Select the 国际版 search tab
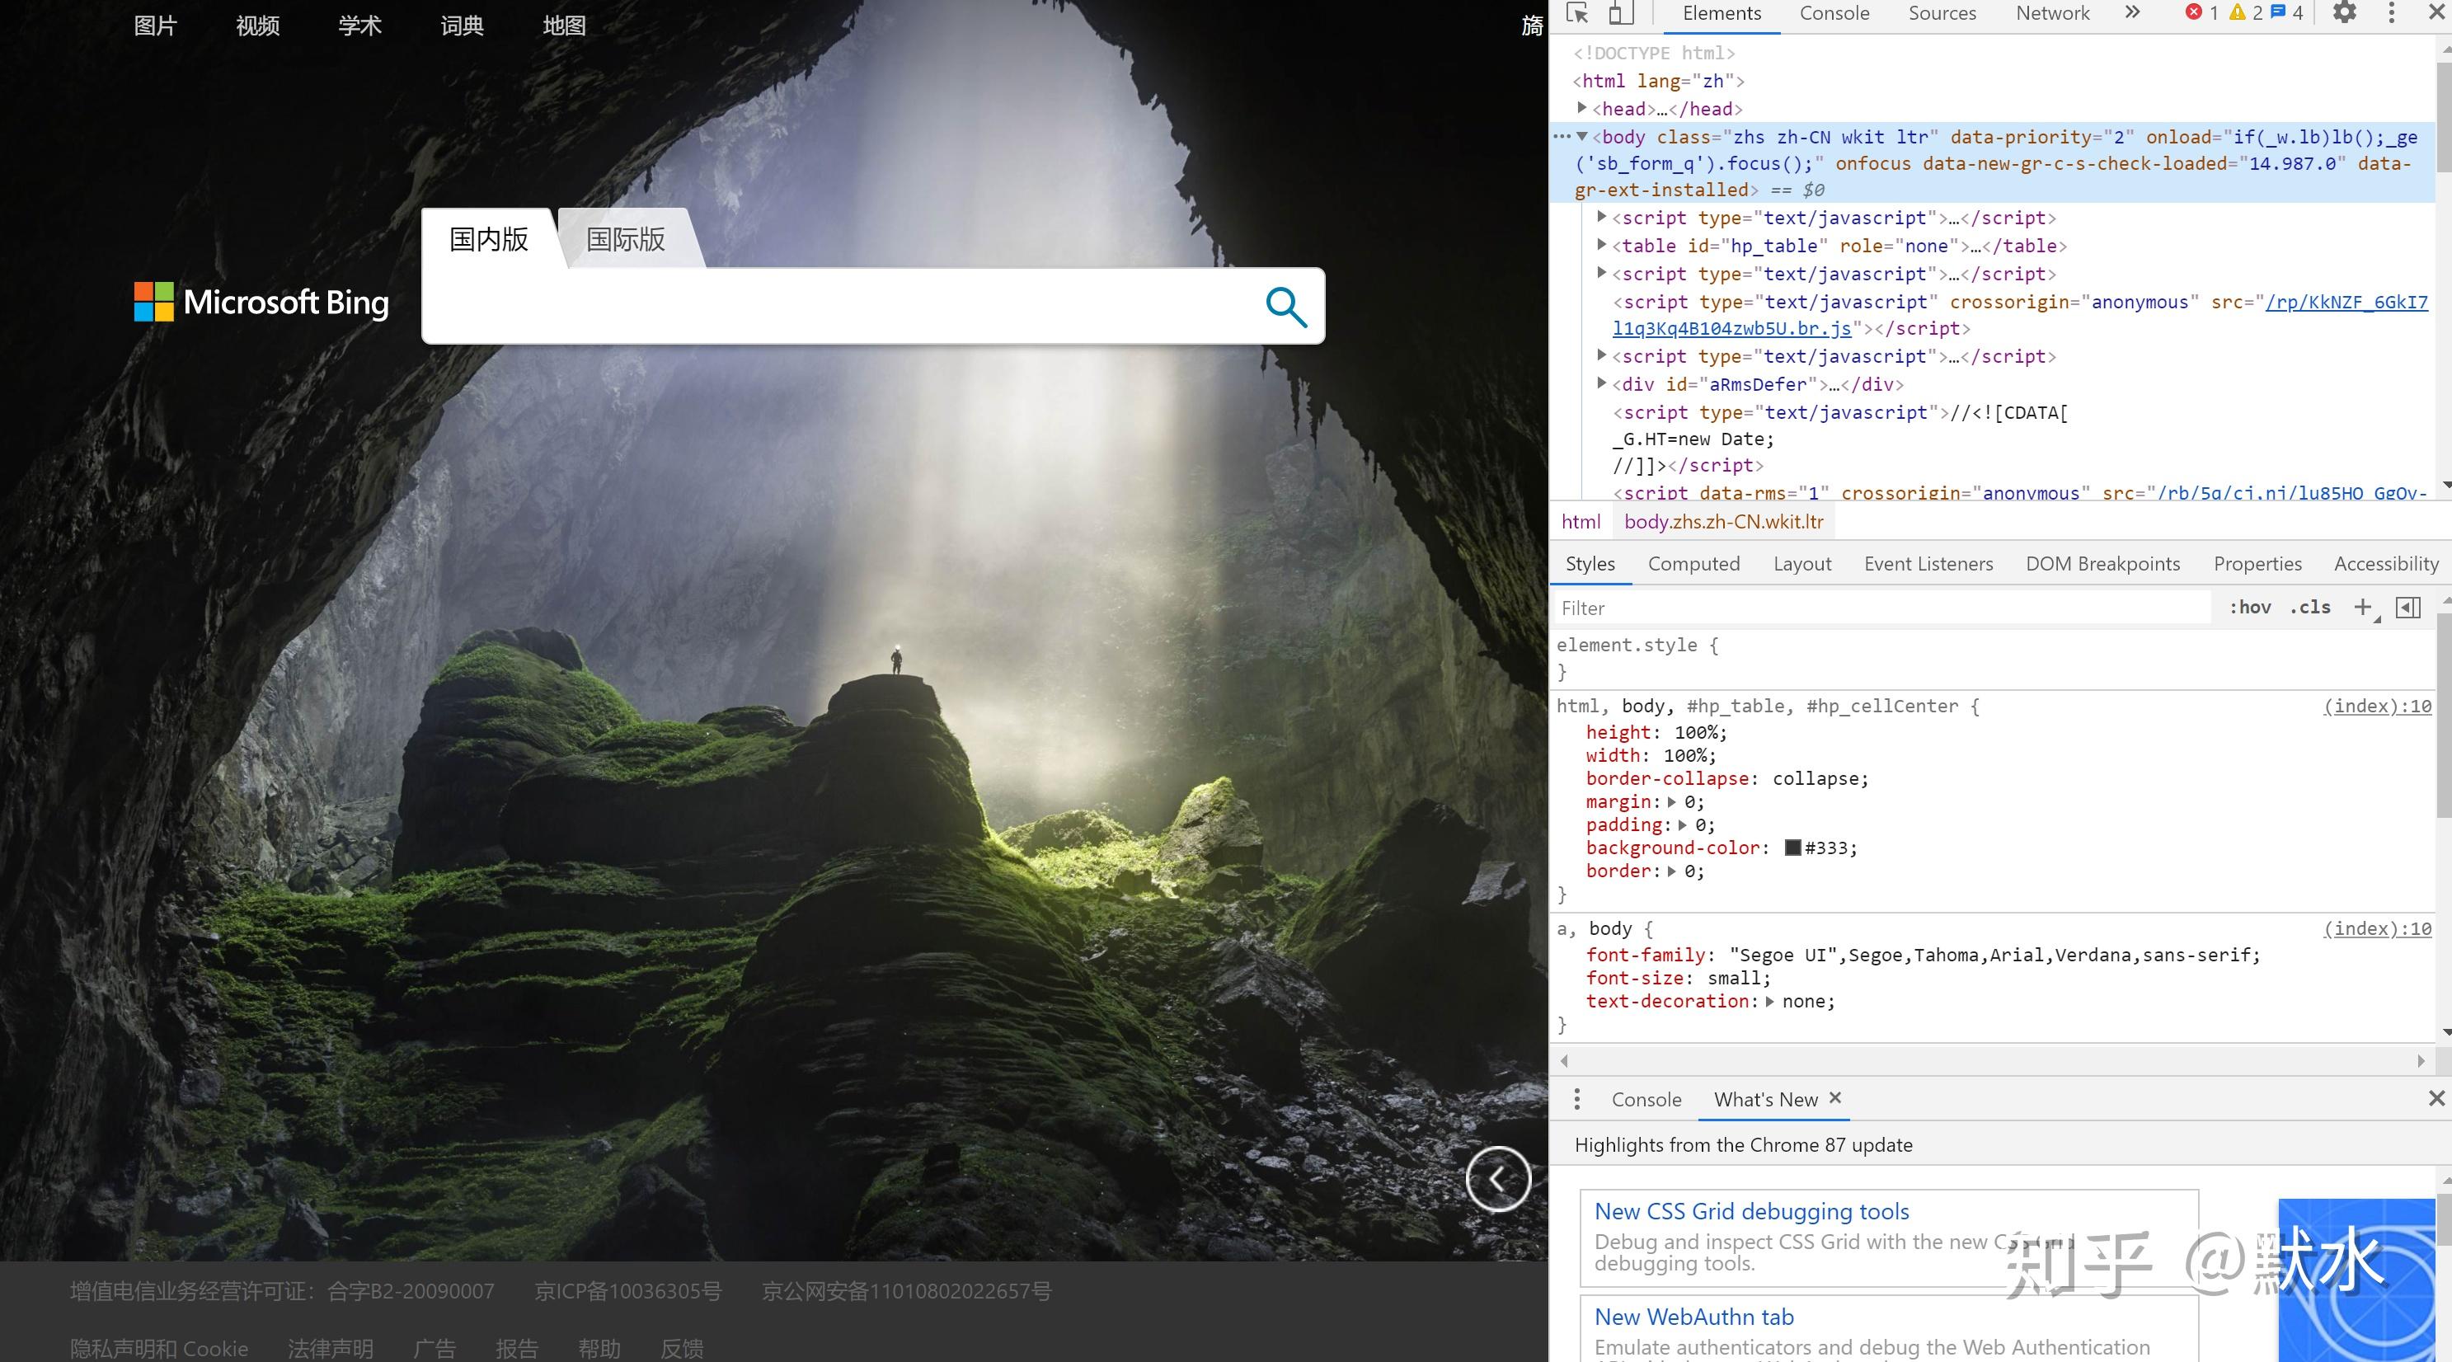2452x1362 pixels. (626, 239)
